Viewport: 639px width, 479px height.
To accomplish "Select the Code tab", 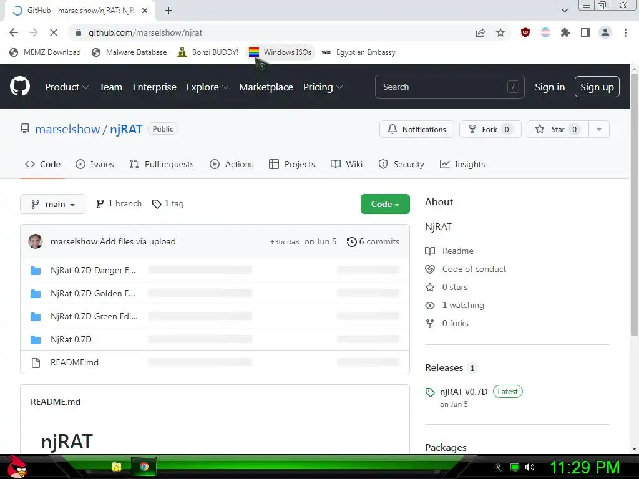I will [x=42, y=164].
